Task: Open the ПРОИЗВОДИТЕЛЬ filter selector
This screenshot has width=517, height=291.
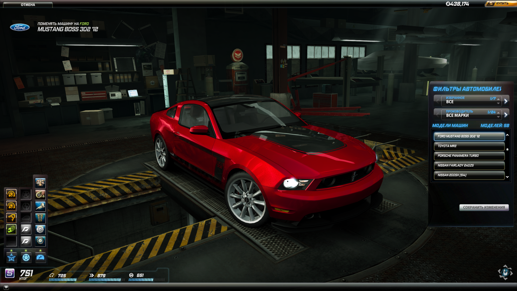Action: tap(471, 114)
